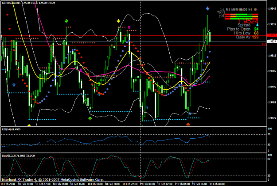Select the magenta hollow down arrow near 18 Feb 22:00 high
This screenshot has height=186, width=277.
(x=129, y=27)
